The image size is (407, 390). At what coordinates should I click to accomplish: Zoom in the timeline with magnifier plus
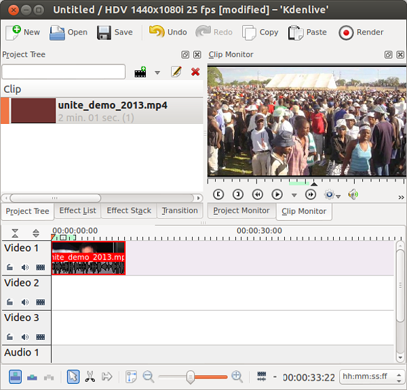(x=237, y=377)
